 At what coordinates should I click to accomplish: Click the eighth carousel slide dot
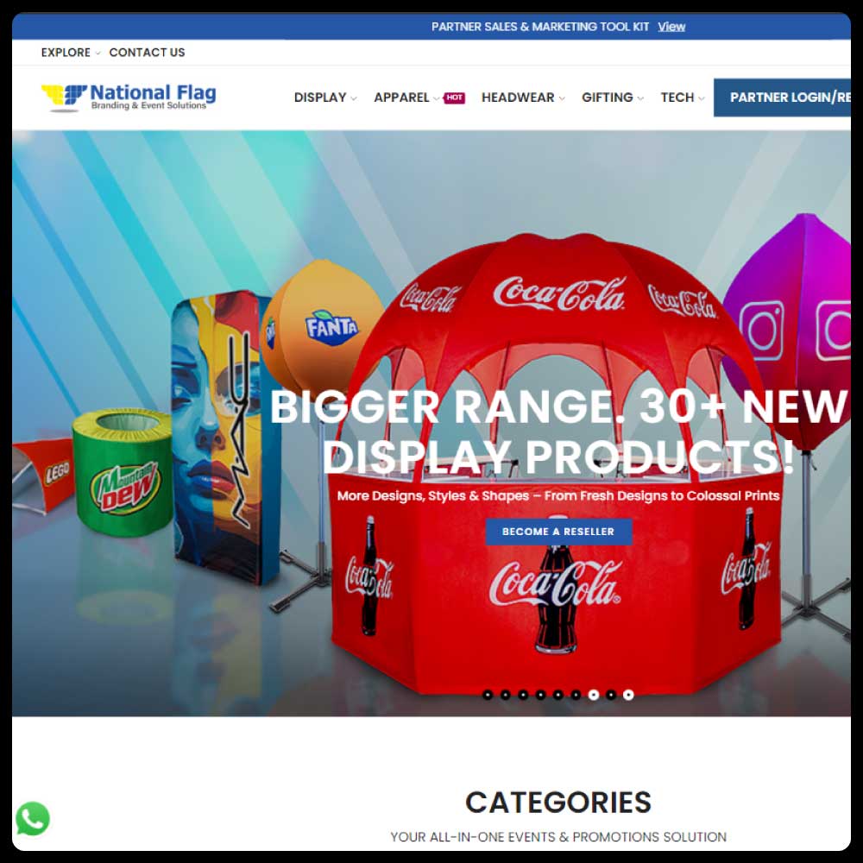(611, 695)
